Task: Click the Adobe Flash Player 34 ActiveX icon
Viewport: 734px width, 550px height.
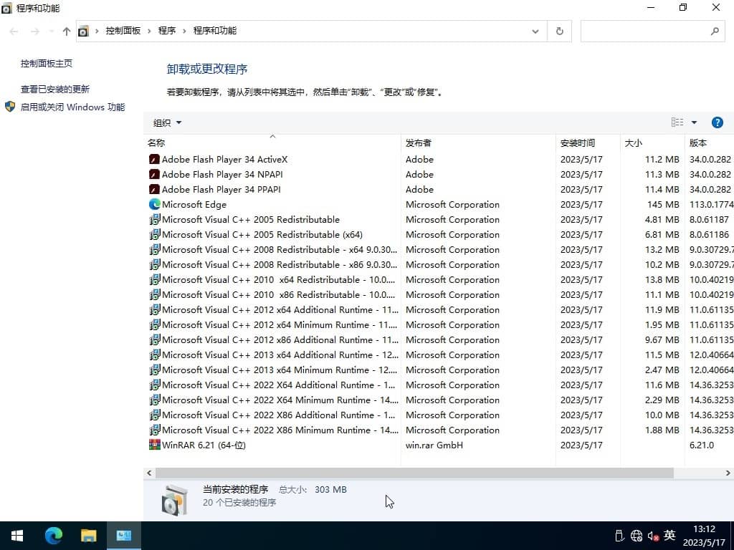Action: [154, 160]
